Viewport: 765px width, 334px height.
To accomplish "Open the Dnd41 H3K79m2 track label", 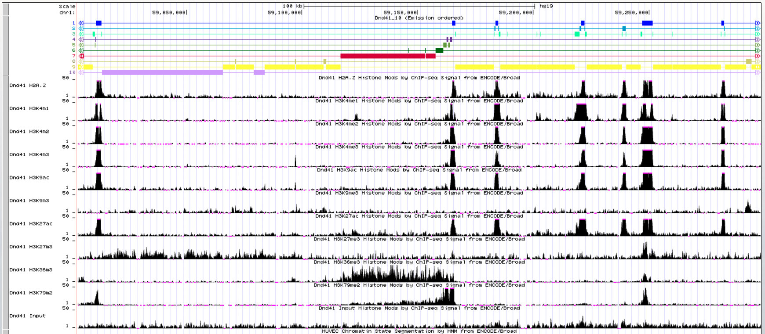I will (31, 293).
